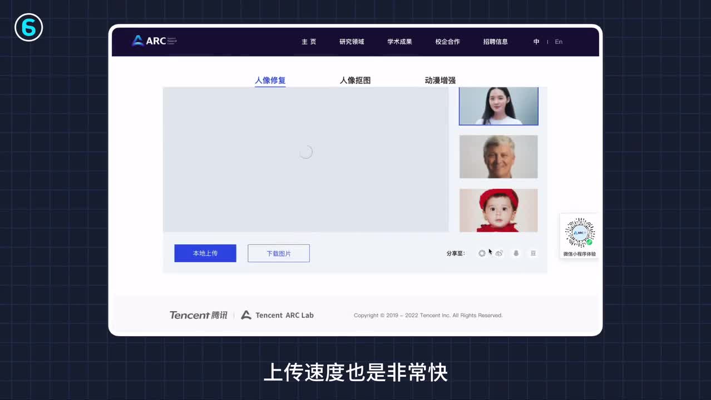
Task: Click the Tencent 腾讯 footer logo
Action: click(x=198, y=315)
